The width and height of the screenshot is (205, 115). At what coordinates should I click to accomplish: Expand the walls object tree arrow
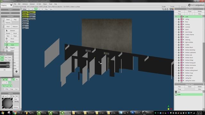[184, 17]
